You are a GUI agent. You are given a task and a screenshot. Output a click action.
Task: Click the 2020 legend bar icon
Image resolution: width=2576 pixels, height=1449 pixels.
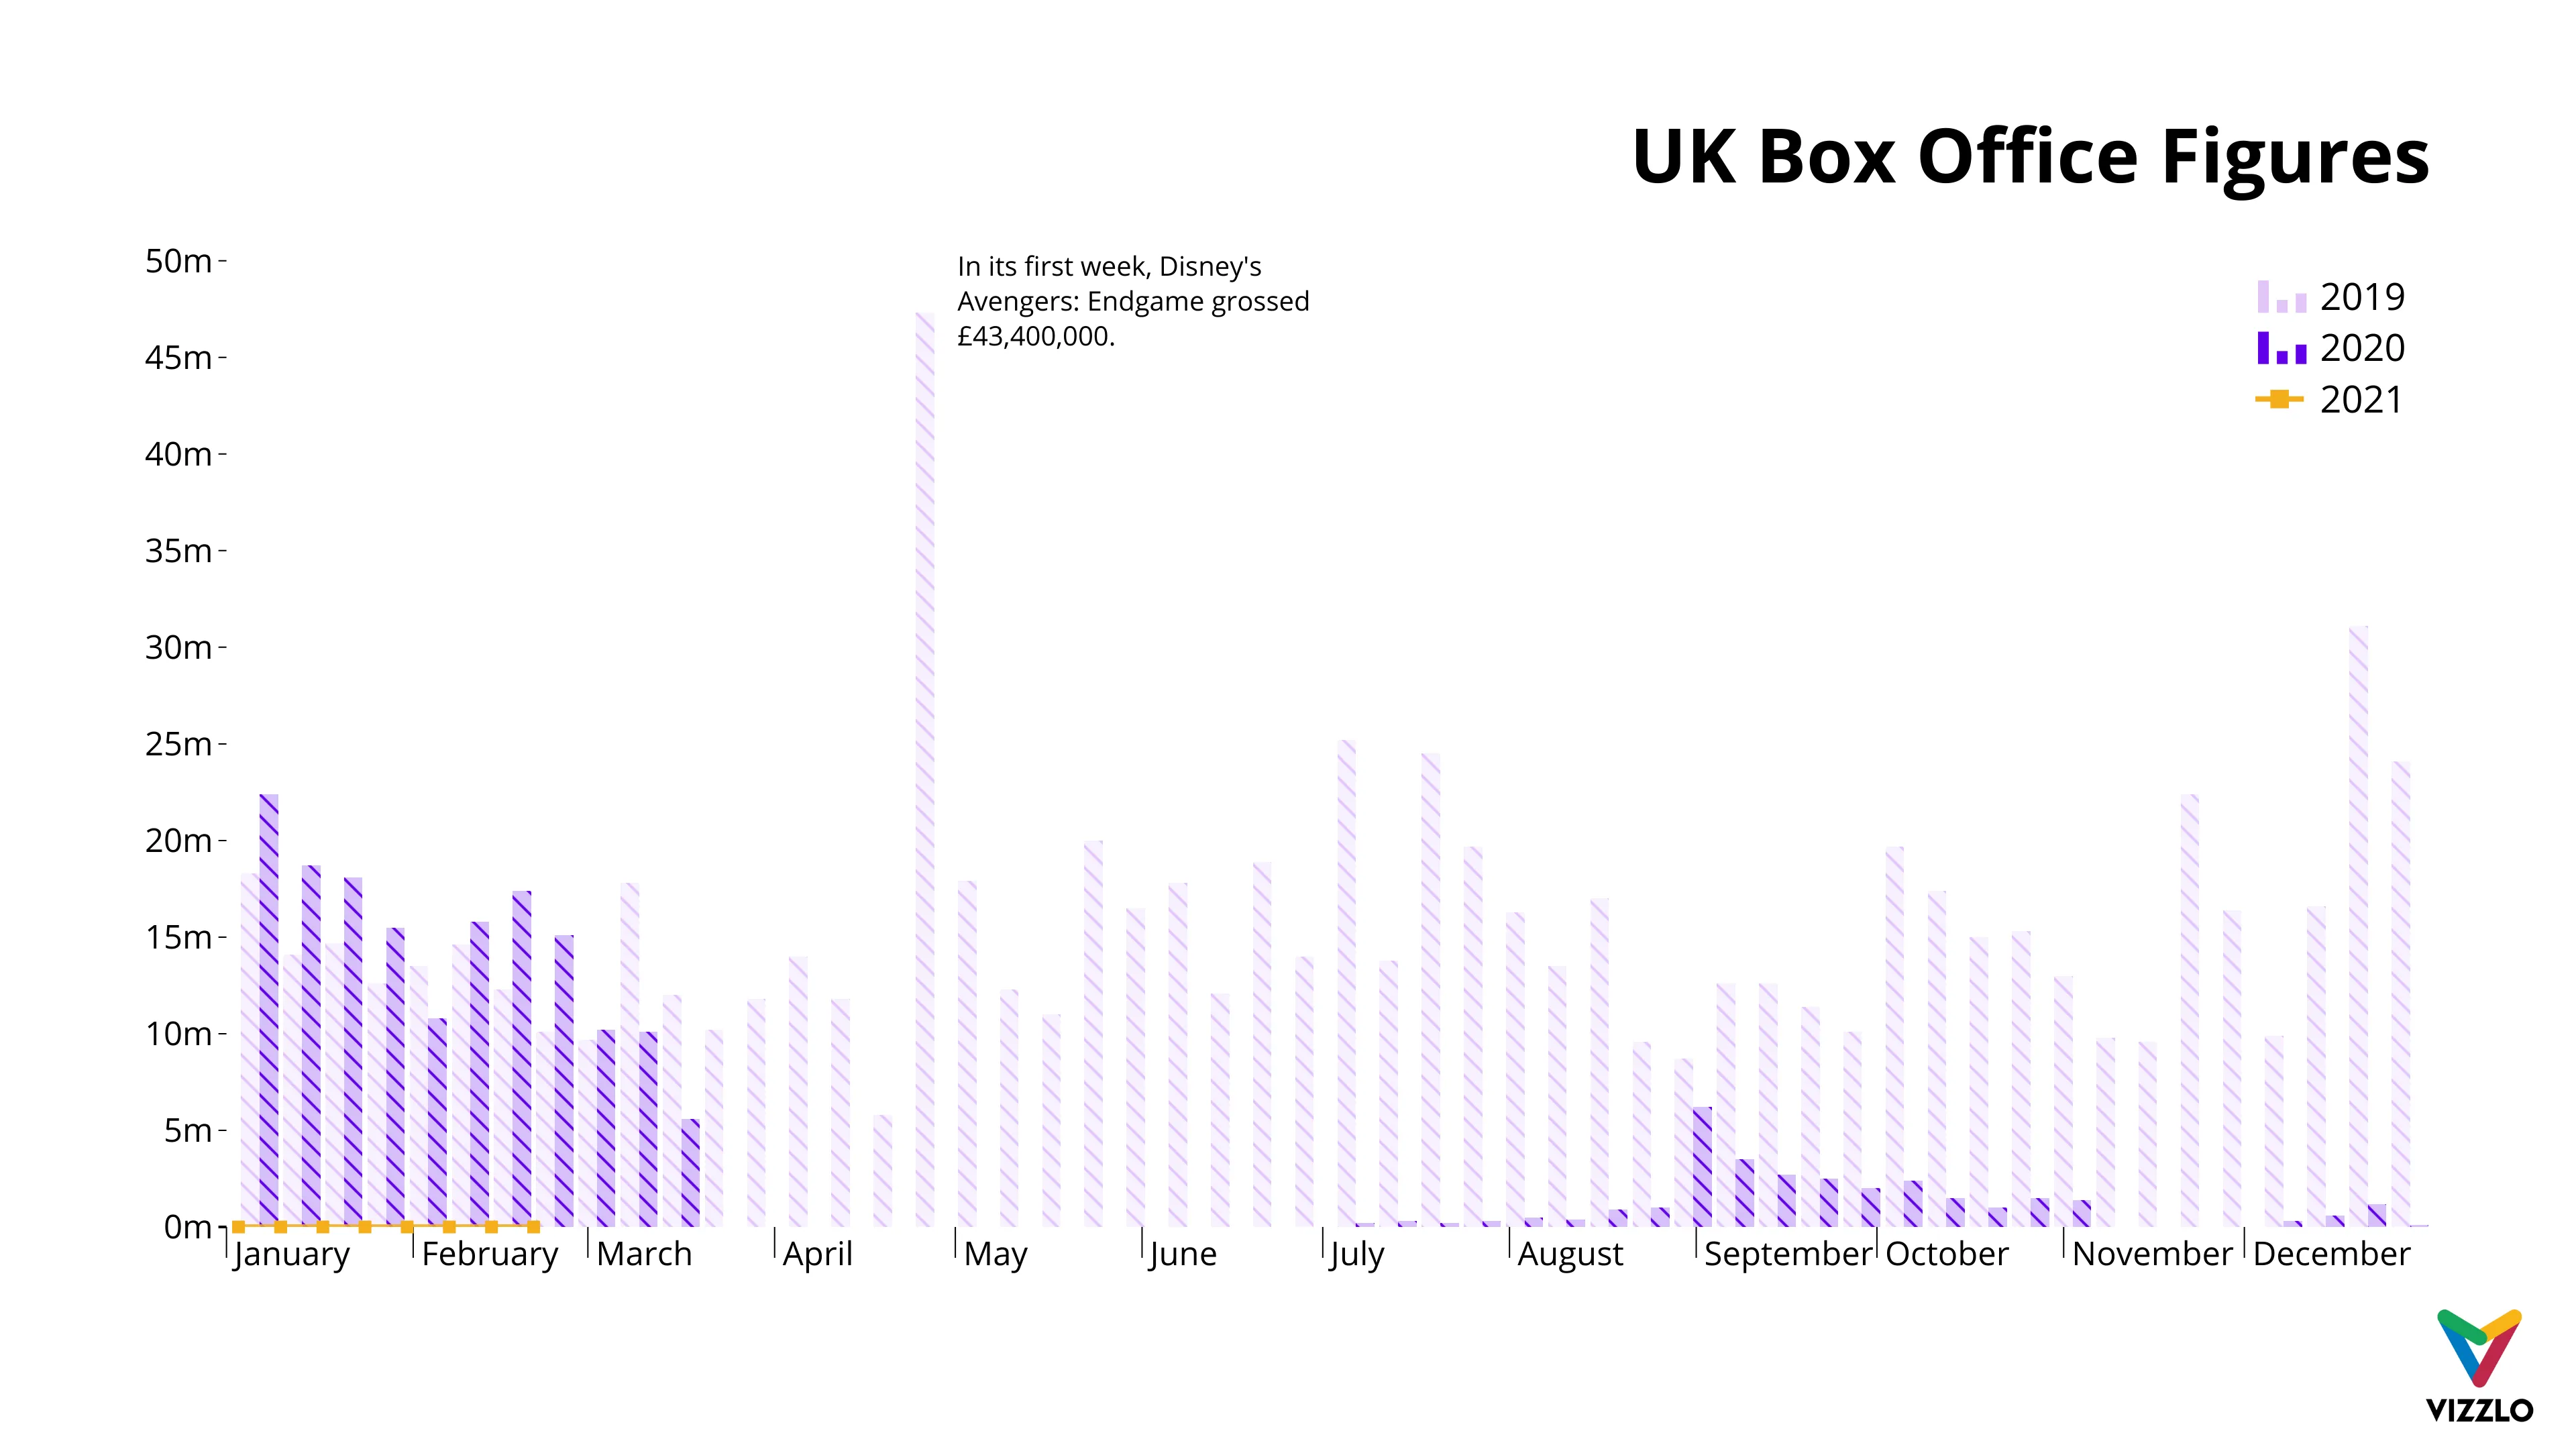[x=2281, y=349]
